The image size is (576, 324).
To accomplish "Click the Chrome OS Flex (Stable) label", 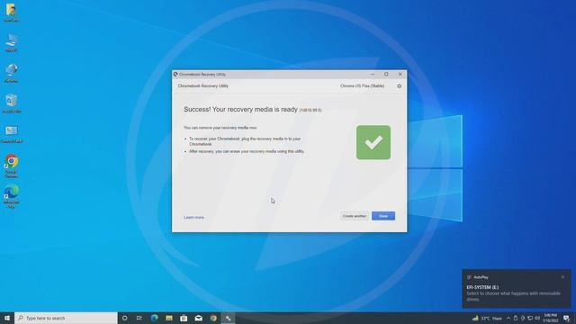I will [362, 86].
